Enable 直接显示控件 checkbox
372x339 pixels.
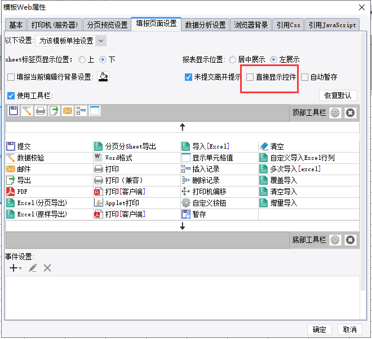point(250,77)
